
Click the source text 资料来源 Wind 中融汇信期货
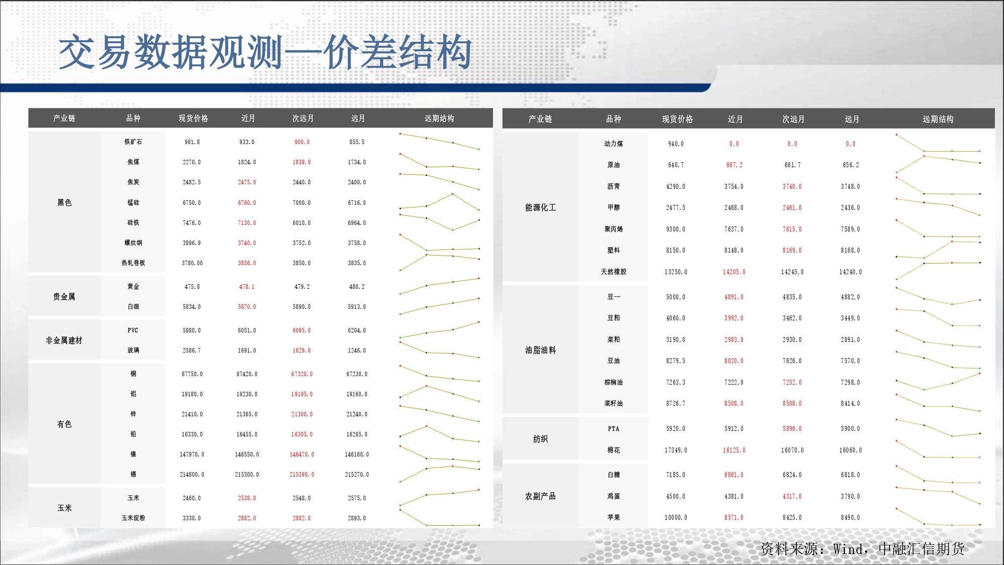(x=862, y=548)
